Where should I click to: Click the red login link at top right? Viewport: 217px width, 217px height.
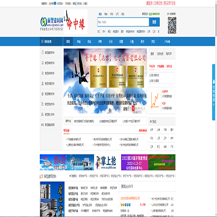click(149, 3)
